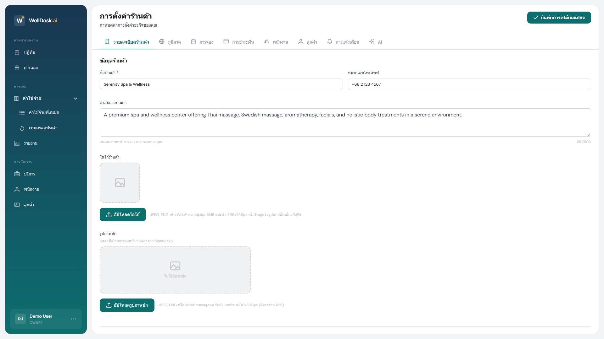604x339 pixels.
Task: Switch to the region settings tab
Action: [170, 42]
